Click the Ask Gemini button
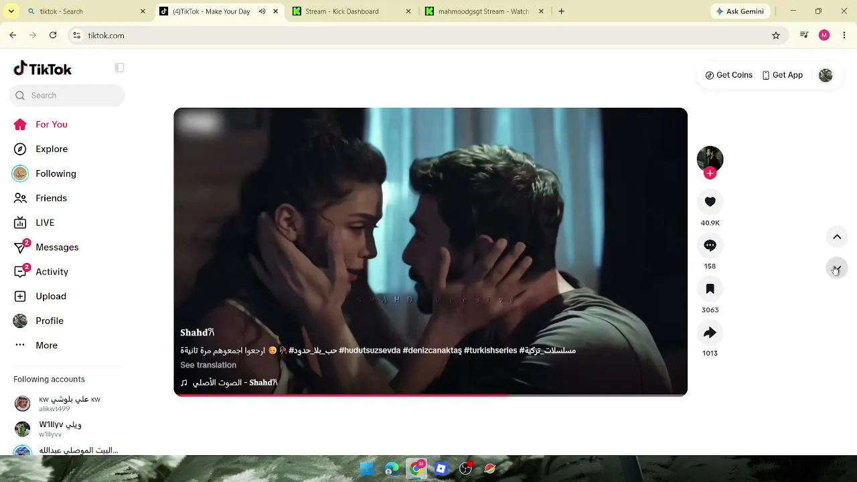The height and width of the screenshot is (482, 857). [x=740, y=11]
